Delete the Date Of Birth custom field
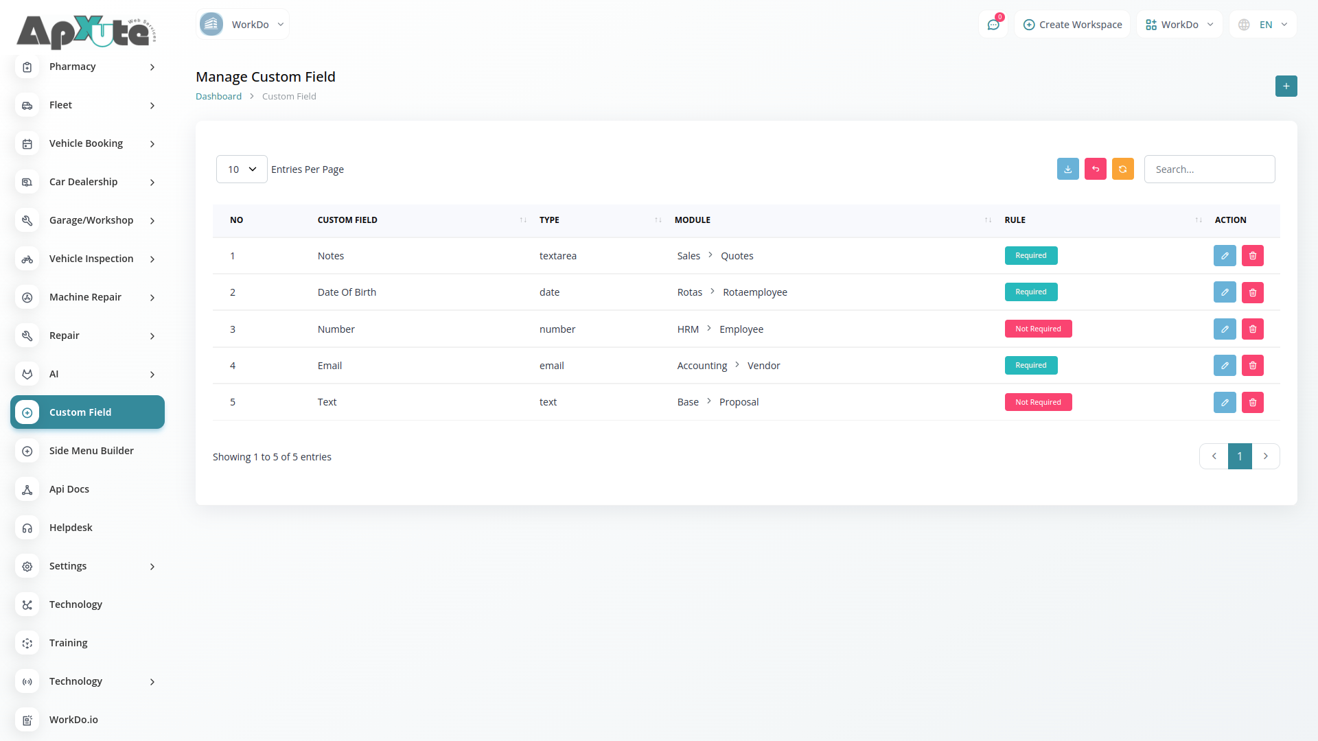Viewport: 1318px width, 741px height. 1252,292
